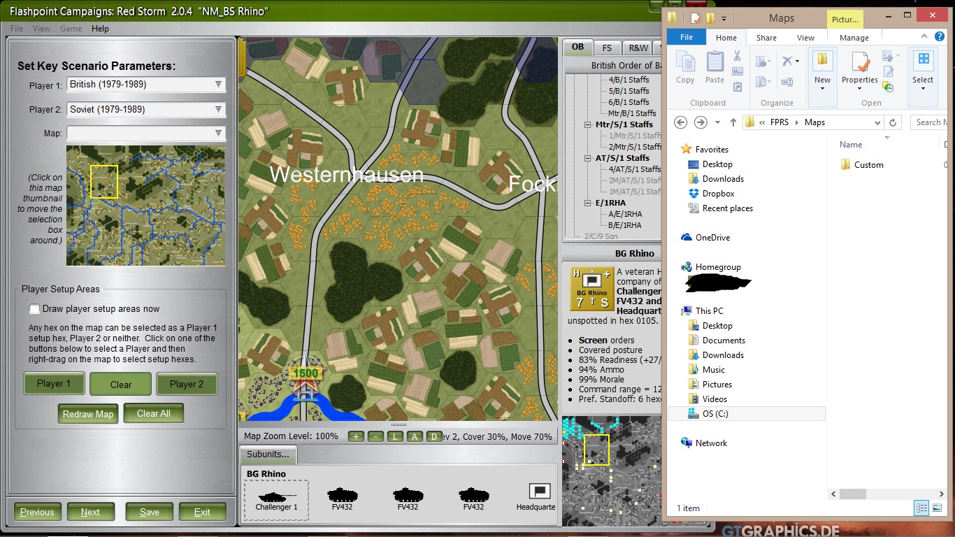Click the Player 1 setup button
Image resolution: width=955 pixels, height=537 pixels.
point(54,384)
